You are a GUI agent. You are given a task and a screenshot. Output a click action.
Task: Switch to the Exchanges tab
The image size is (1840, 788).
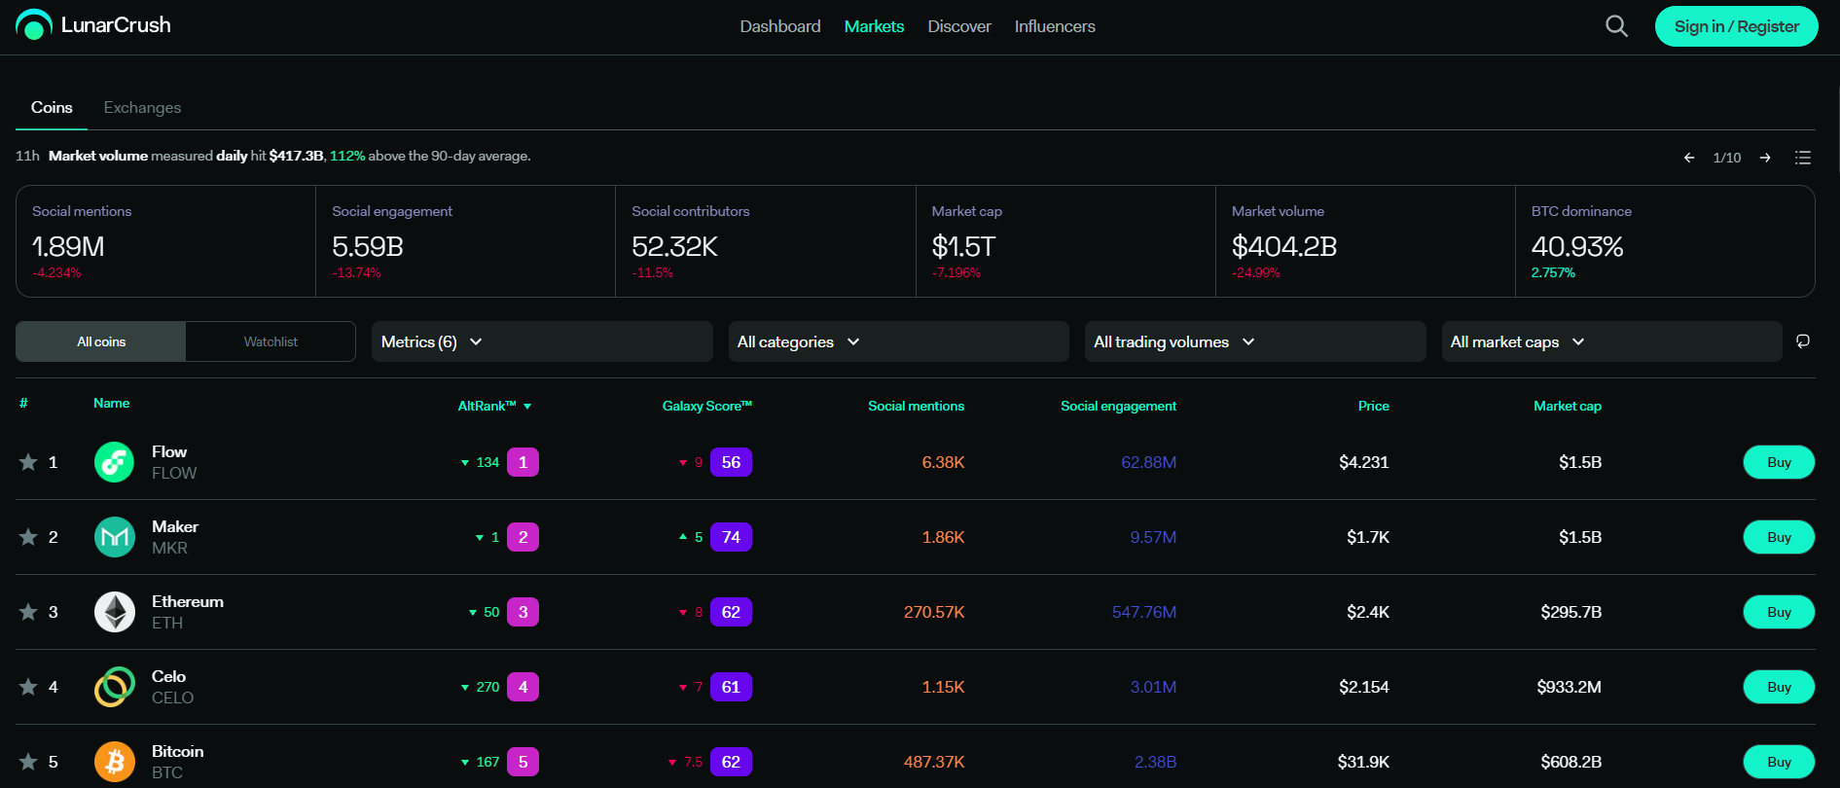142,107
